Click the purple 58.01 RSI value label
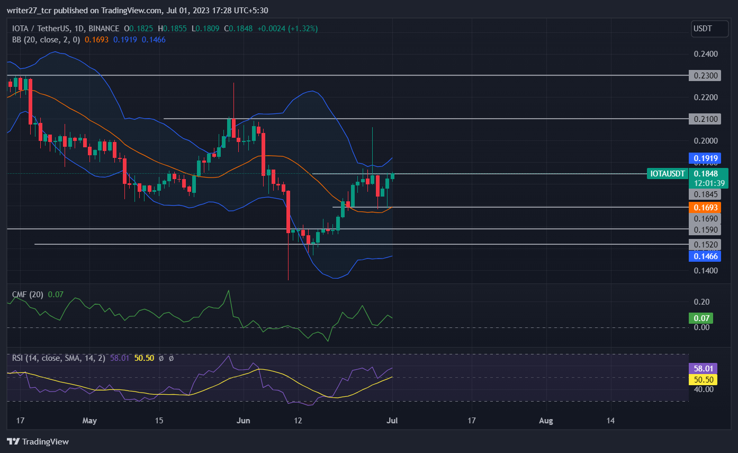 pos(704,368)
